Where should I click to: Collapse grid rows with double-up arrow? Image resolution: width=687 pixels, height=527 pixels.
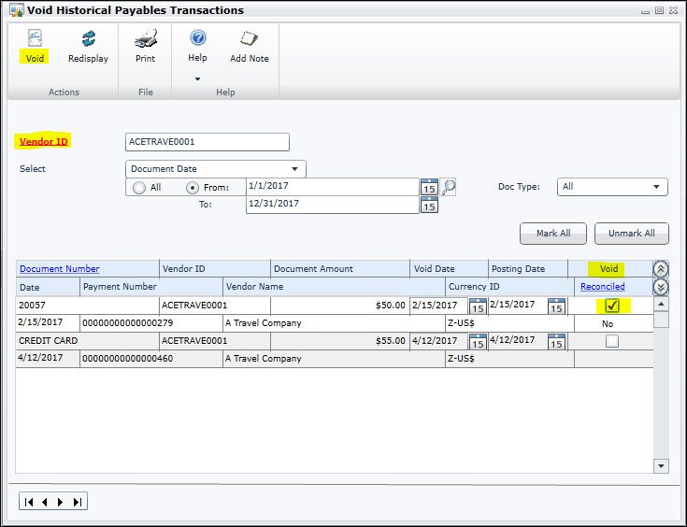tap(661, 268)
